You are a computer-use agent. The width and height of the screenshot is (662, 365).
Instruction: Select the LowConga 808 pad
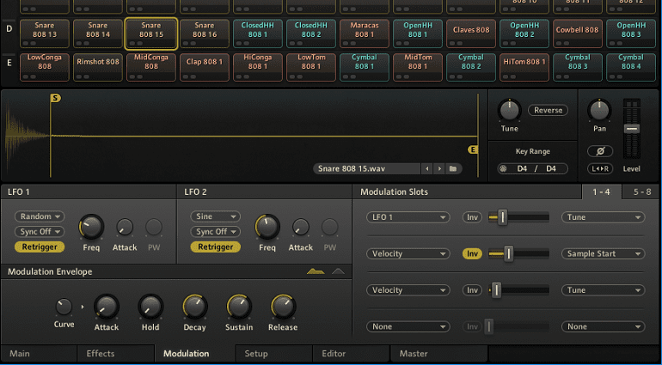coord(45,67)
